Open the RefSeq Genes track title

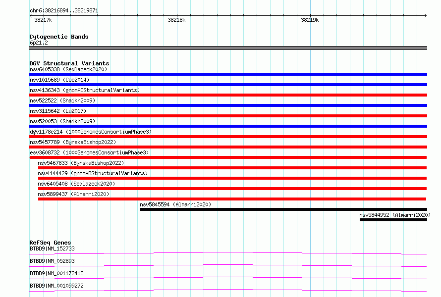coord(50,243)
